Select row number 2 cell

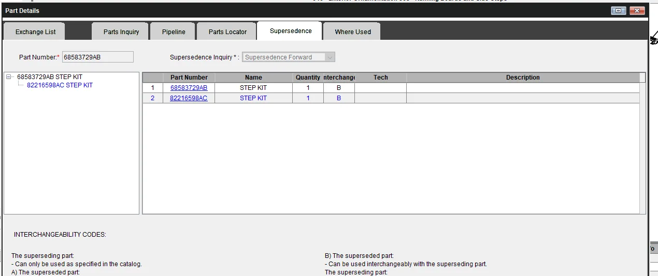(153, 98)
